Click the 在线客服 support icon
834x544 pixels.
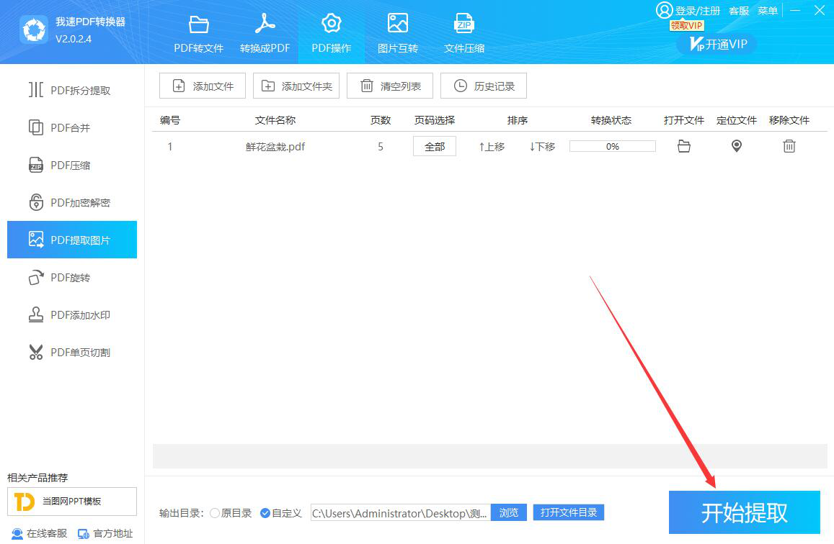pos(17,533)
